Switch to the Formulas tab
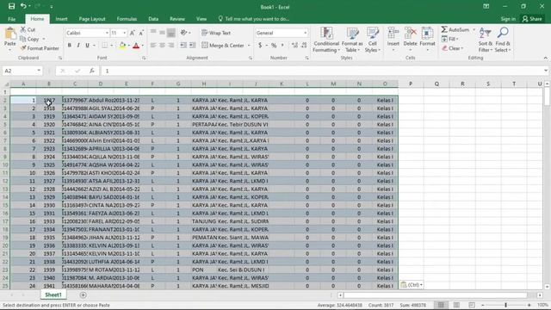Viewport: 551px width, 310px height. click(127, 19)
